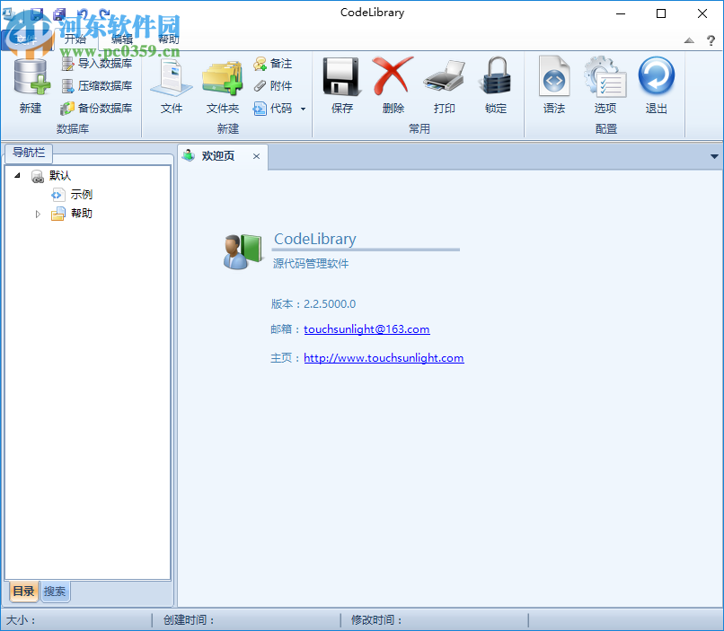The height and width of the screenshot is (631, 724).
Task: Click the Code (代码) button
Action: tap(273, 109)
